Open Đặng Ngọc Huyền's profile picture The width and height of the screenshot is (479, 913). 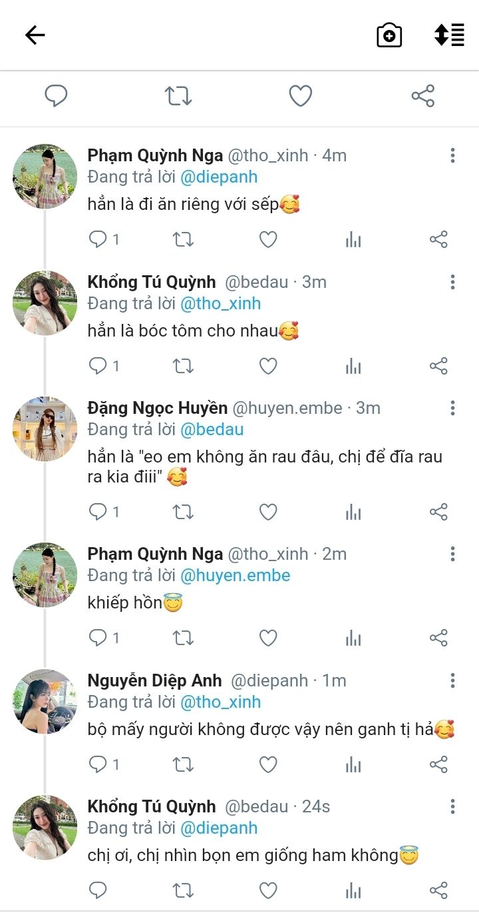[45, 429]
